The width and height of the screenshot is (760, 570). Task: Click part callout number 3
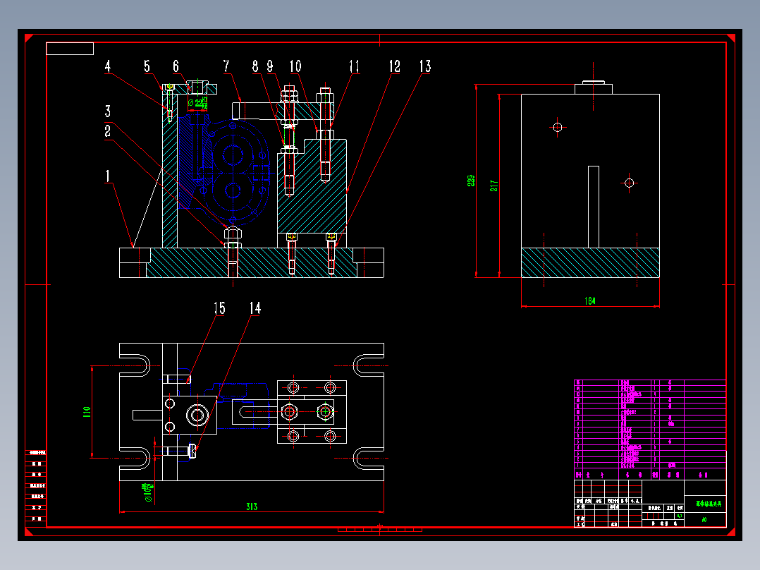(x=108, y=111)
